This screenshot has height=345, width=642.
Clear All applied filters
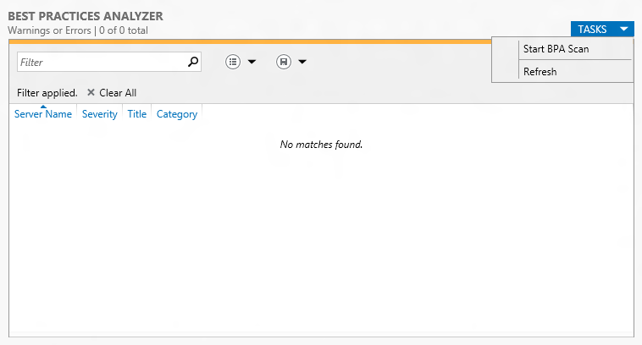click(x=118, y=93)
